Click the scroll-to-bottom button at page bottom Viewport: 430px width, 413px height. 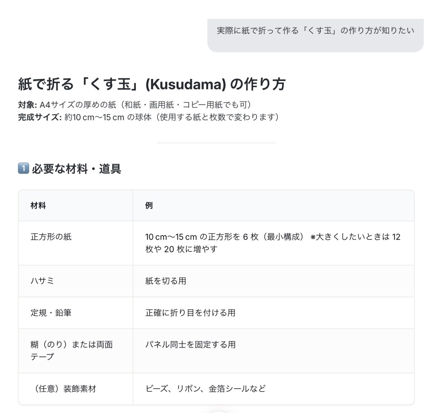click(219, 411)
